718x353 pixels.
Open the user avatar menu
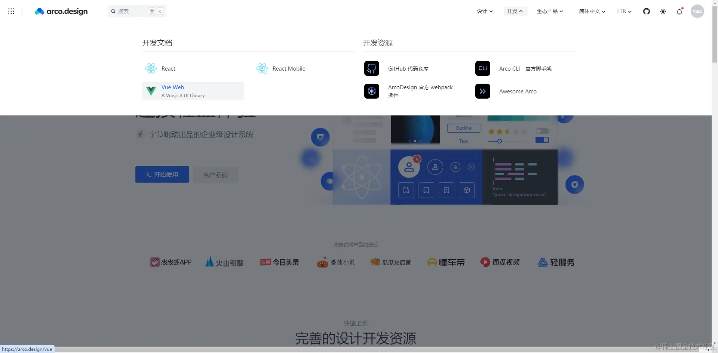click(697, 11)
